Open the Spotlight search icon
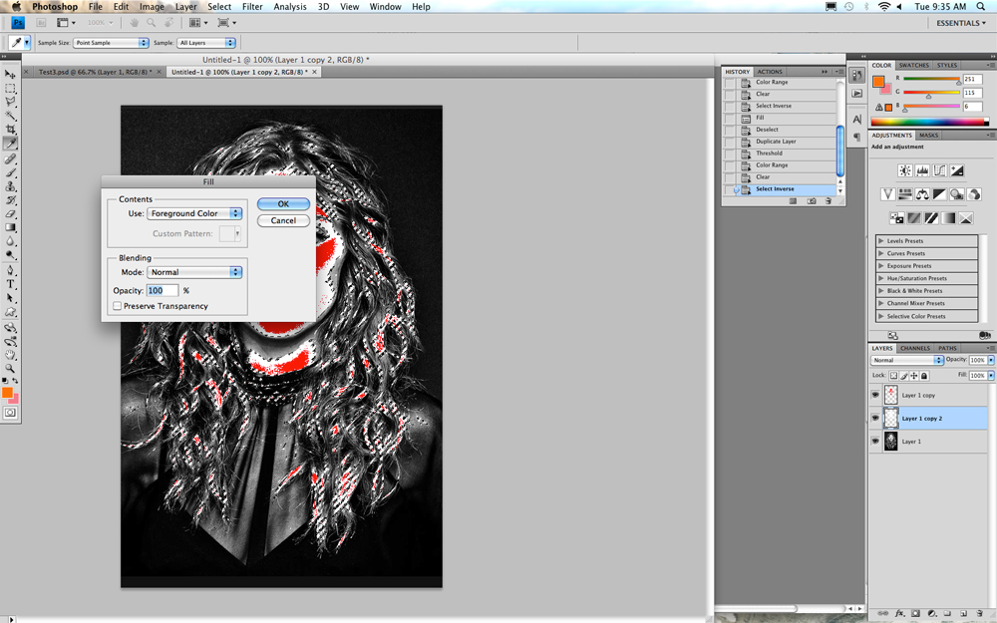997x623 pixels. click(981, 6)
